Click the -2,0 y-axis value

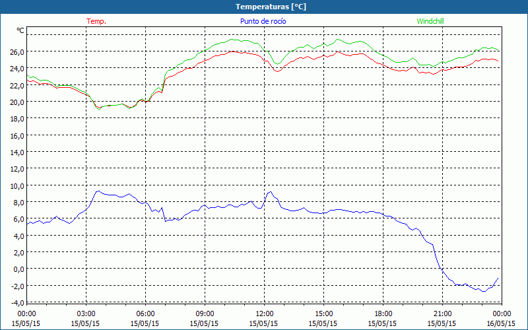pyautogui.click(x=18, y=286)
